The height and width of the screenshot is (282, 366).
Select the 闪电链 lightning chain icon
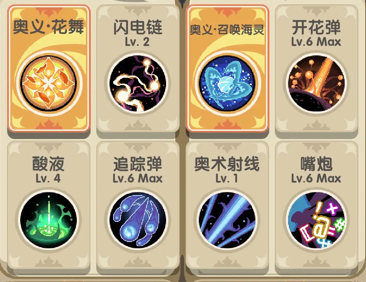point(138,83)
